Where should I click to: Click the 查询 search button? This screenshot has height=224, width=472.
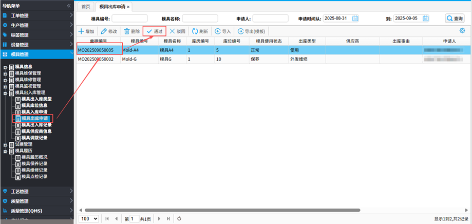[454, 18]
